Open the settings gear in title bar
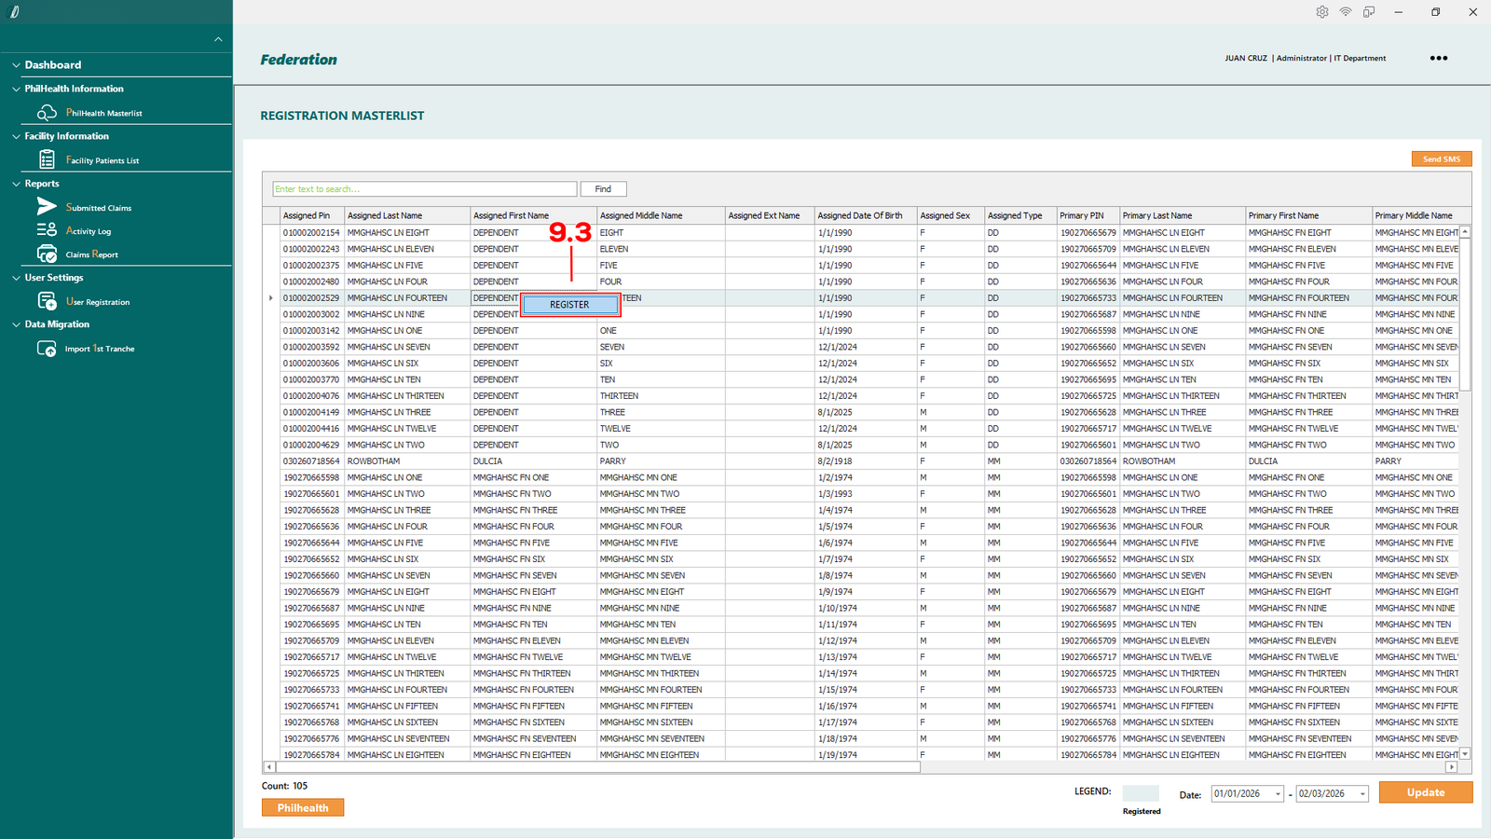 (1322, 12)
